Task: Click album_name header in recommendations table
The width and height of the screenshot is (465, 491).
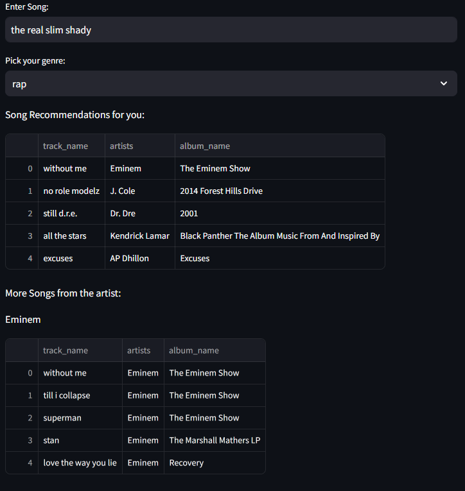Action: [x=205, y=146]
